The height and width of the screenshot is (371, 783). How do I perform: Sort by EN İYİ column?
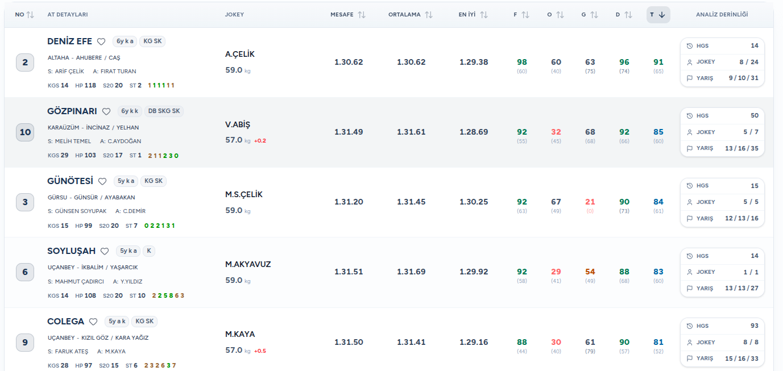coord(484,15)
